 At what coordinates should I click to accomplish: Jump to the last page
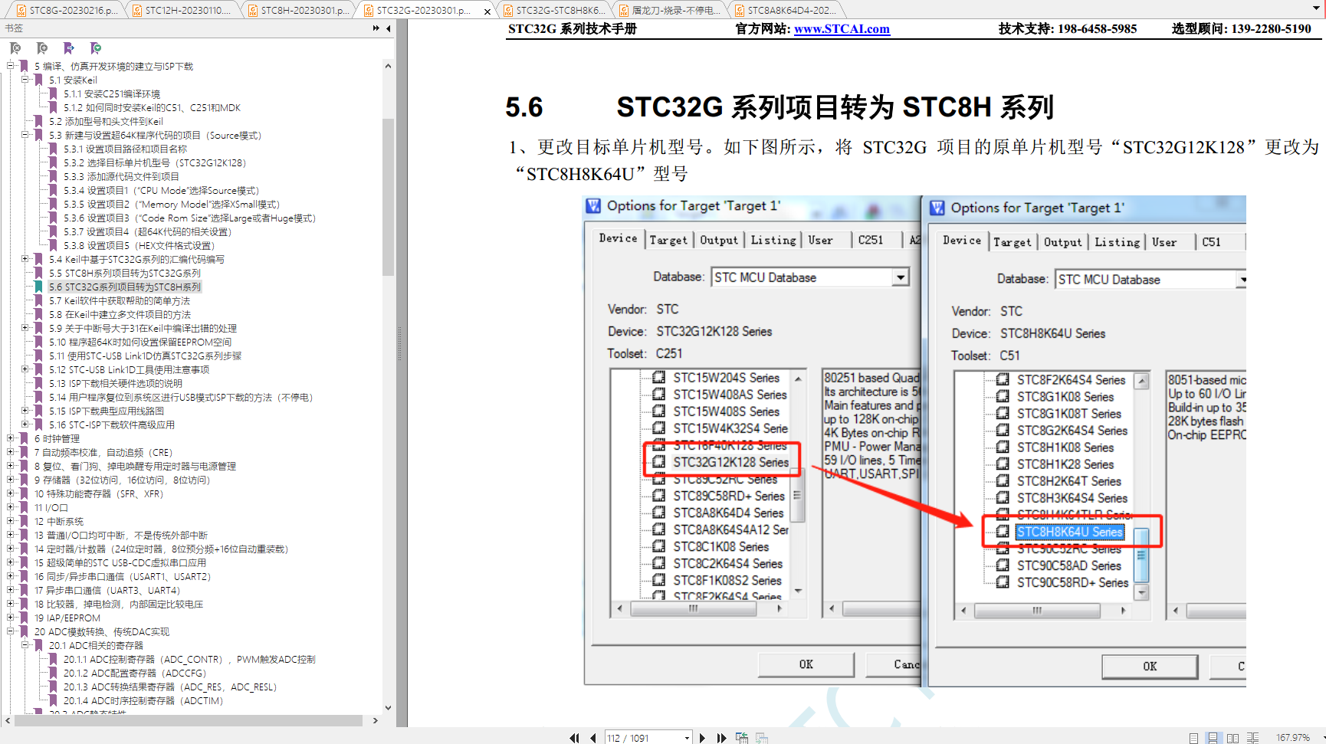click(721, 738)
